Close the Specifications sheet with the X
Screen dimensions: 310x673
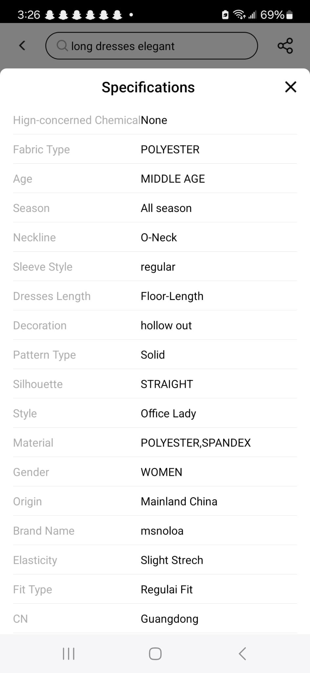(x=291, y=87)
